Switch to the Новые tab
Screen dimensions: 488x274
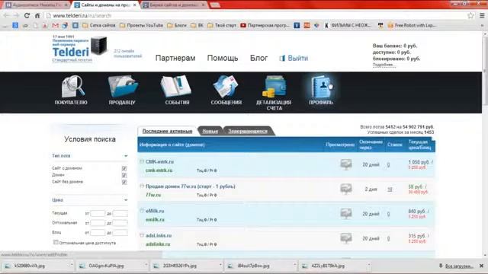pos(210,132)
